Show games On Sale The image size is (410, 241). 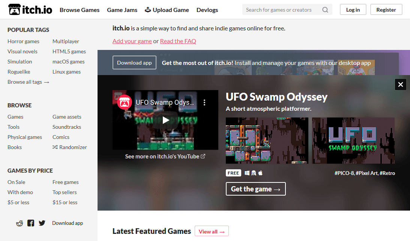pos(16,182)
